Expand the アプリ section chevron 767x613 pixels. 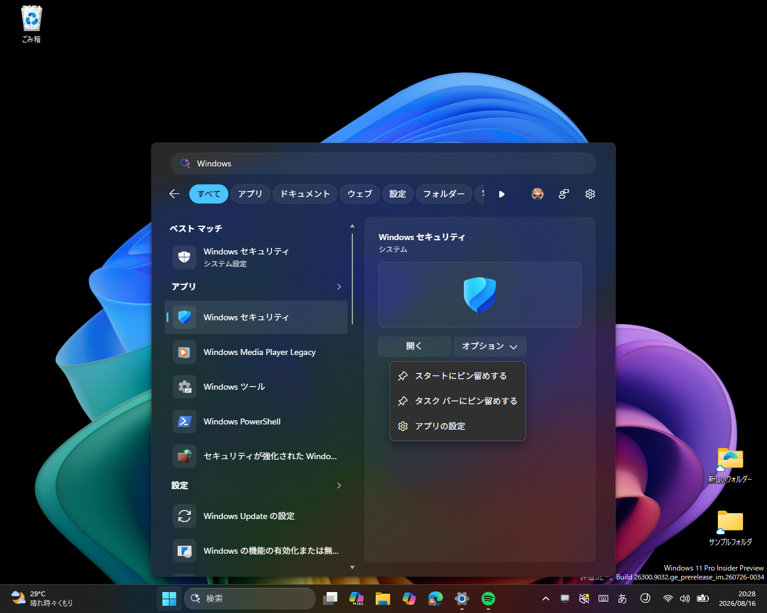pyautogui.click(x=339, y=287)
